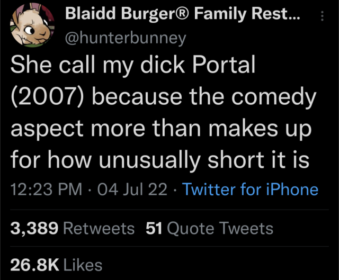Open the Retweets list label

[x=99, y=229]
